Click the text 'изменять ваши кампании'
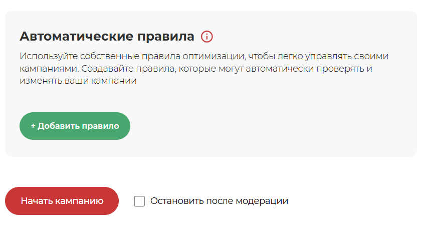Image resolution: width=423 pixels, height=232 pixels. click(x=78, y=81)
